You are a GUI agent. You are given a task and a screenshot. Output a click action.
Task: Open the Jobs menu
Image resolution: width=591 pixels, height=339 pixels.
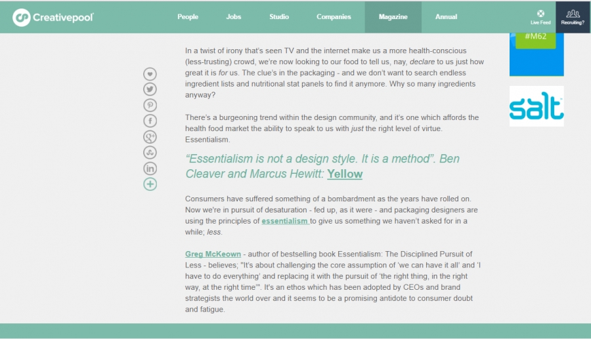pos(234,17)
